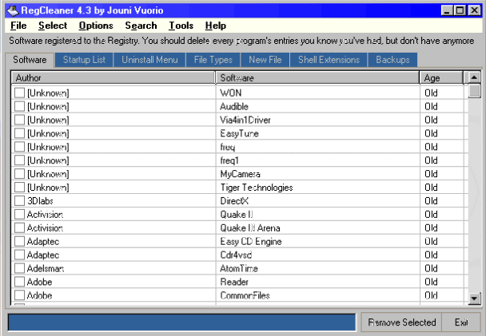Select the EasyTune software name

pyautogui.click(x=239, y=133)
